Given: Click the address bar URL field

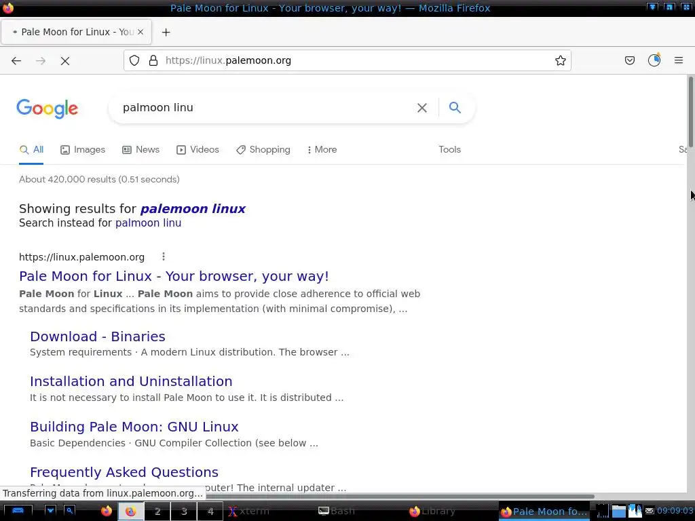Looking at the screenshot, I should point(347,60).
